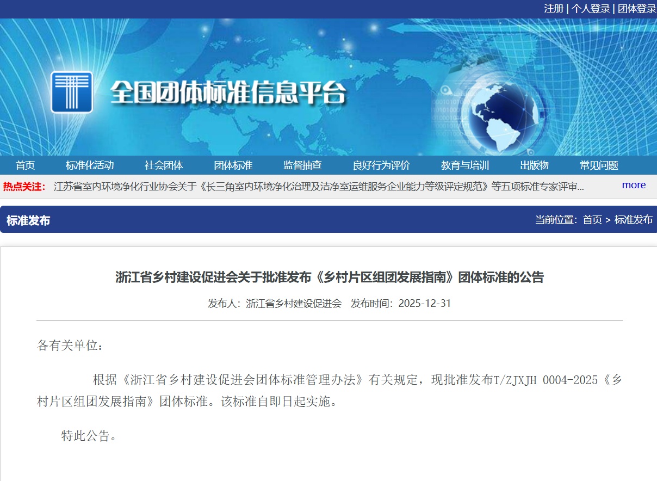This screenshot has width=657, height=481.
Task: Click the 全国团体标准信息平台 banner title
Action: click(x=228, y=93)
